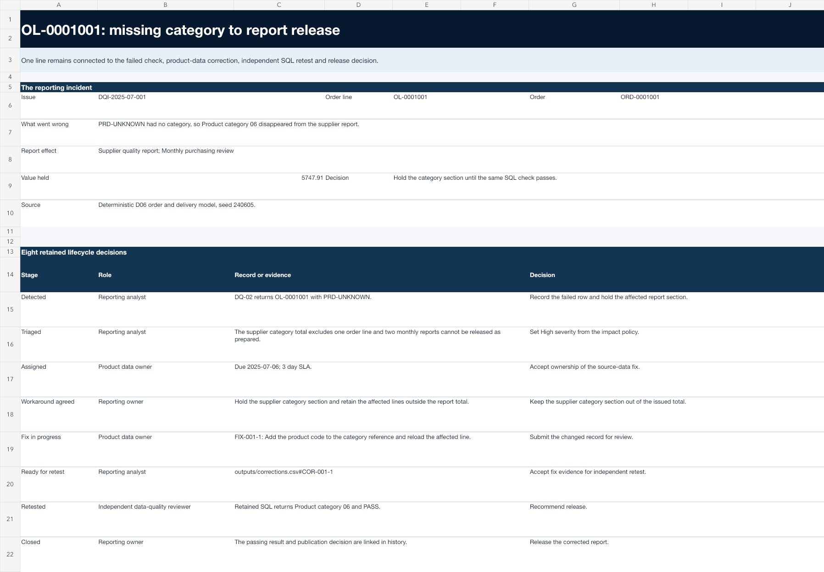This screenshot has height=572, width=824.
Task: Click the 'Ready for retest' stage cell
Action: [43, 472]
